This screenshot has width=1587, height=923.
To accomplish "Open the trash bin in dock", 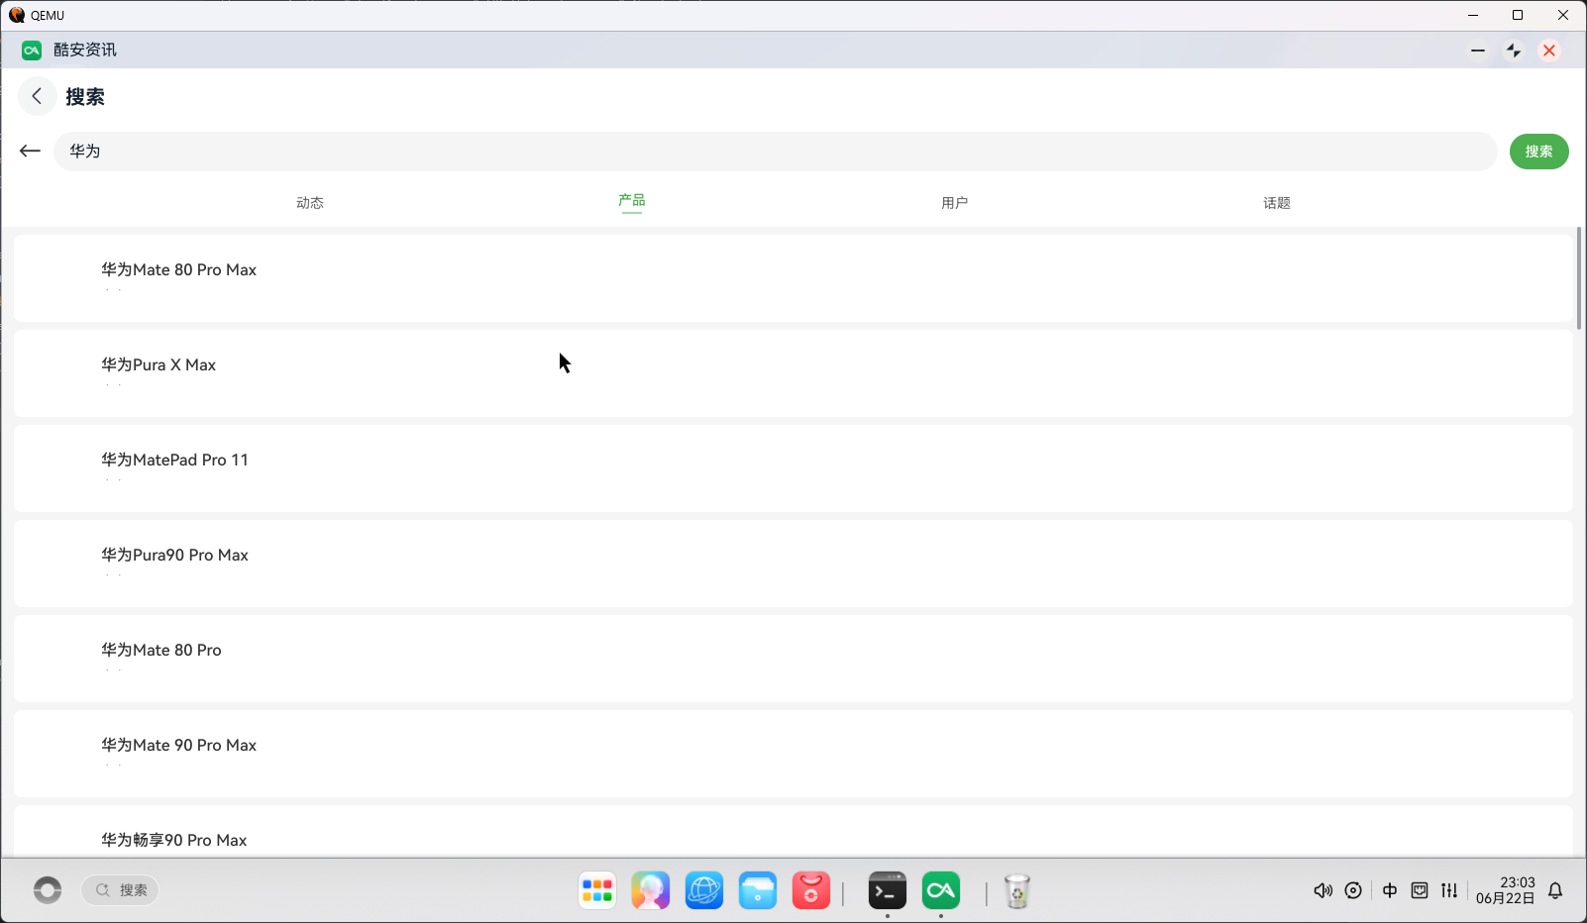I will point(1017,891).
